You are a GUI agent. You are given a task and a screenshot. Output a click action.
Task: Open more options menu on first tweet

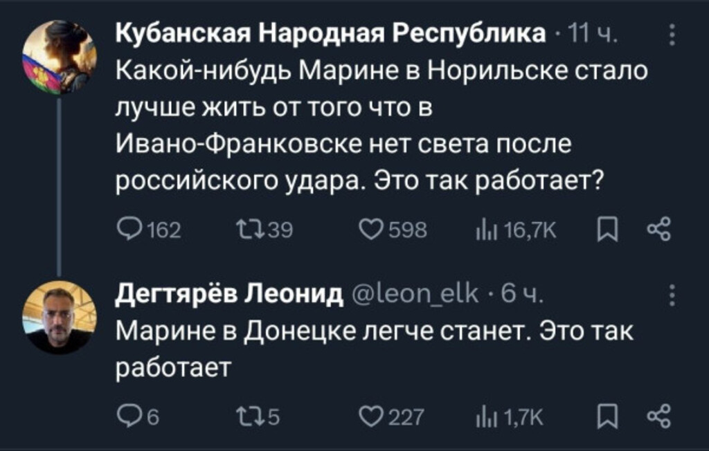671,35
